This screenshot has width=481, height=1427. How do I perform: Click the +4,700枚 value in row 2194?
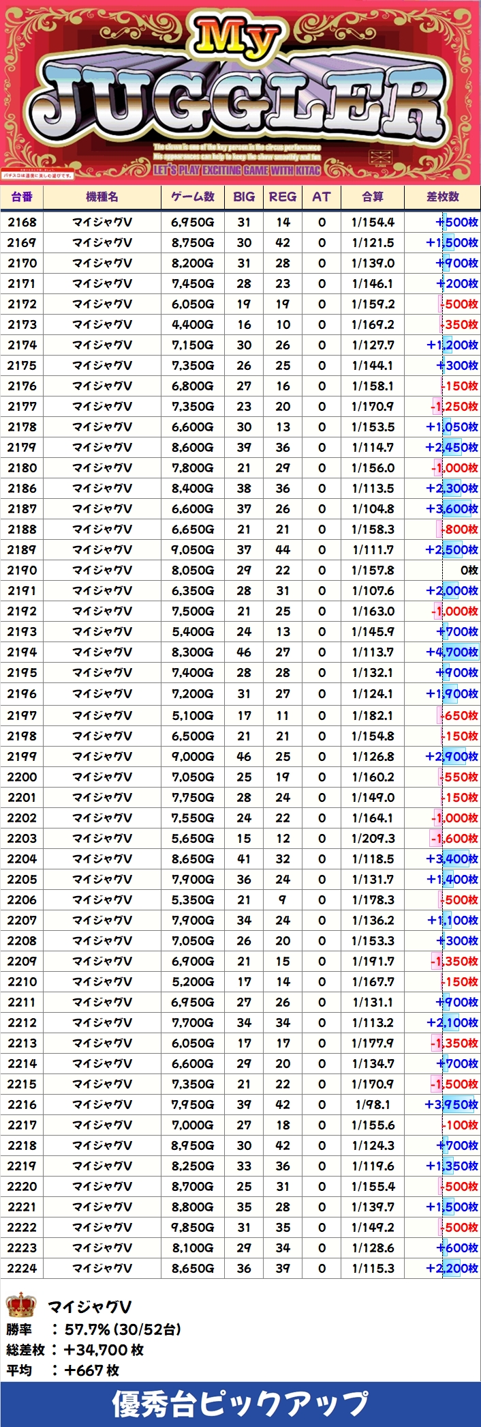pos(452,652)
